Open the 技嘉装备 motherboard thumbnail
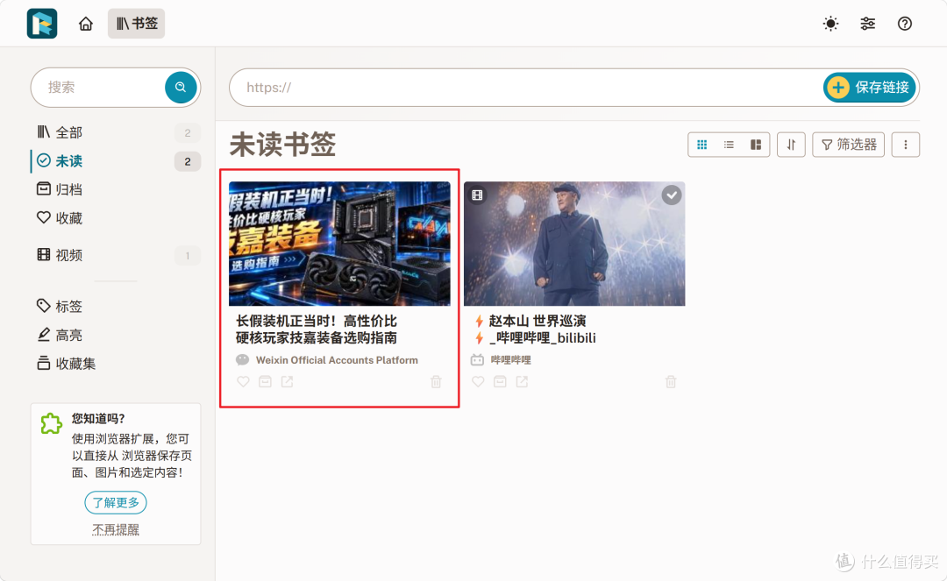This screenshot has height=581, width=947. [x=339, y=244]
